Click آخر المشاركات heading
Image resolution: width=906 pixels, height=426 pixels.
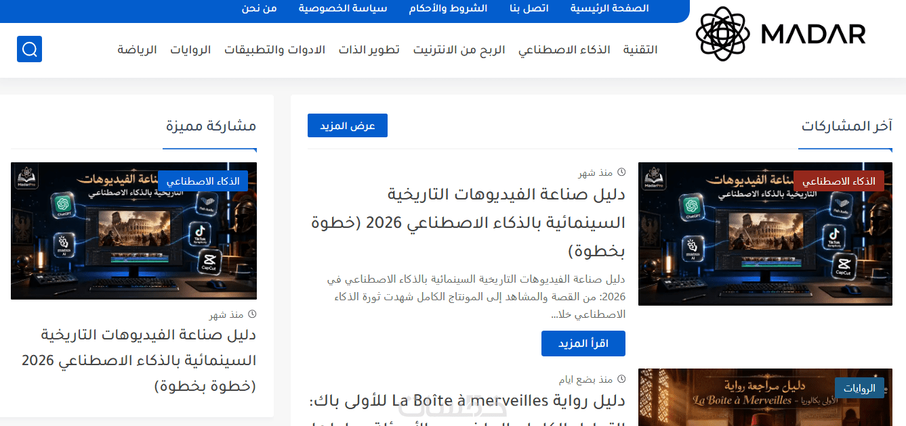pos(847,126)
